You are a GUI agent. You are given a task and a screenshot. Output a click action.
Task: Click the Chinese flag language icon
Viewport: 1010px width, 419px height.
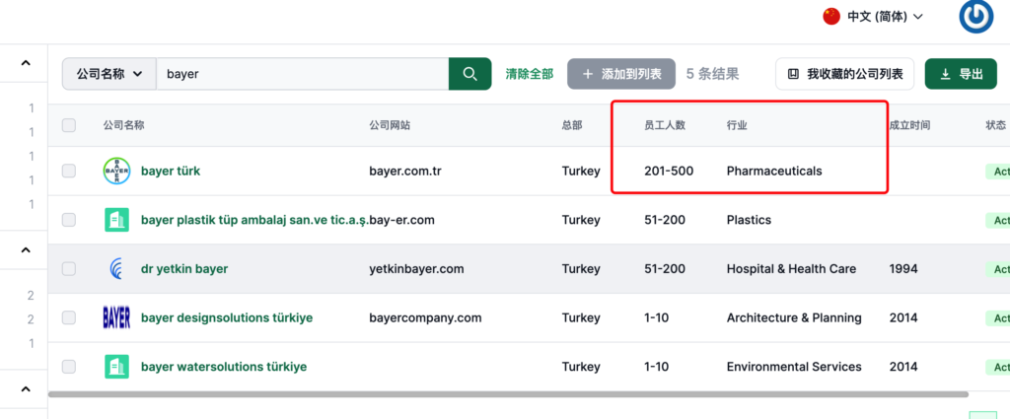[x=831, y=16]
